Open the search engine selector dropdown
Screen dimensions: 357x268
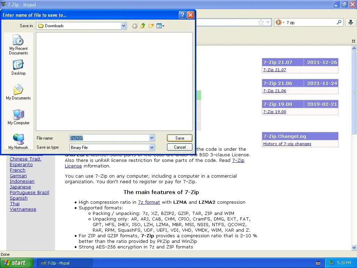point(280,22)
